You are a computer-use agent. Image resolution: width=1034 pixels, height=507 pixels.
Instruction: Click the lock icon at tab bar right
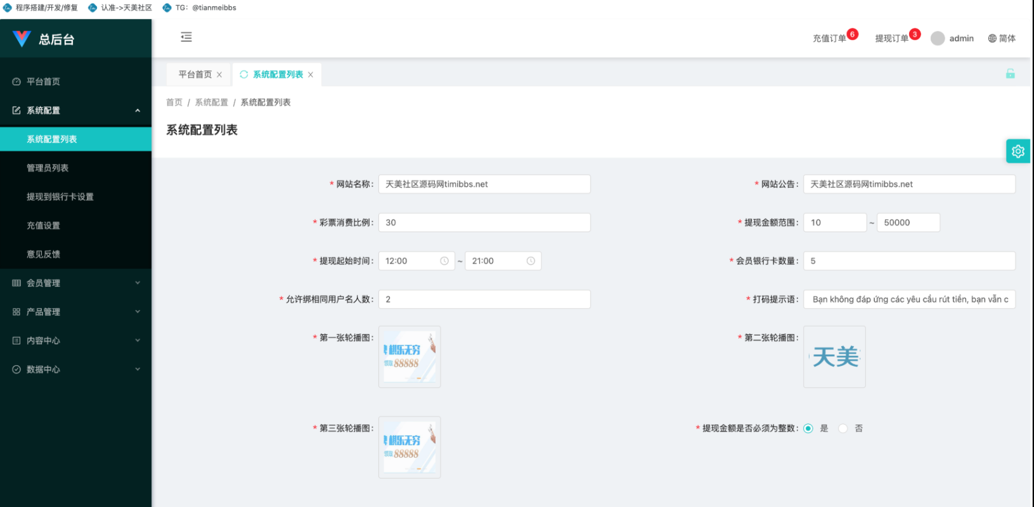click(x=1011, y=74)
